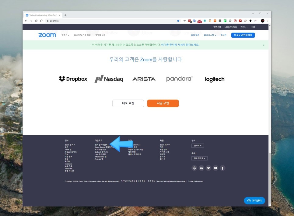Viewport: 294px width, 216px height.
Task: Open the Zoom 테스트 support link
Action: tap(165, 145)
